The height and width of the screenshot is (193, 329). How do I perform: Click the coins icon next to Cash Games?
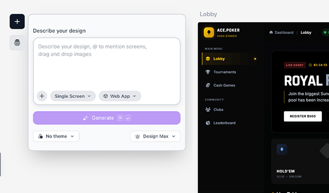coord(208,85)
